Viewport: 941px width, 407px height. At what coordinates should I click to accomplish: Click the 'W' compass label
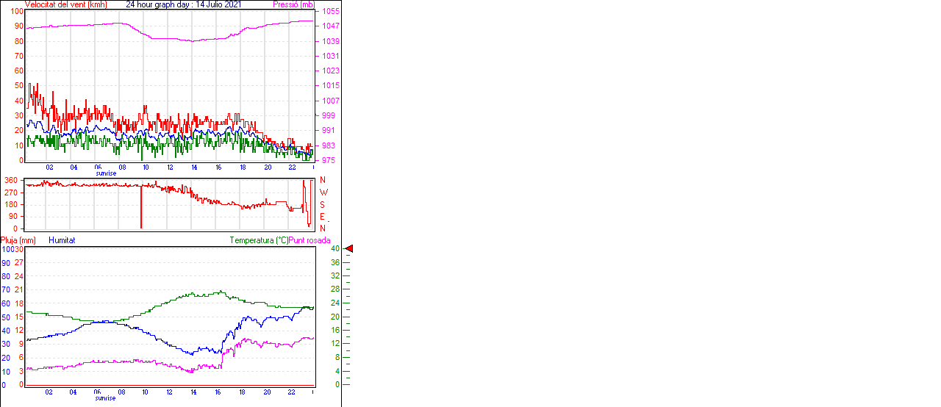pos(323,192)
